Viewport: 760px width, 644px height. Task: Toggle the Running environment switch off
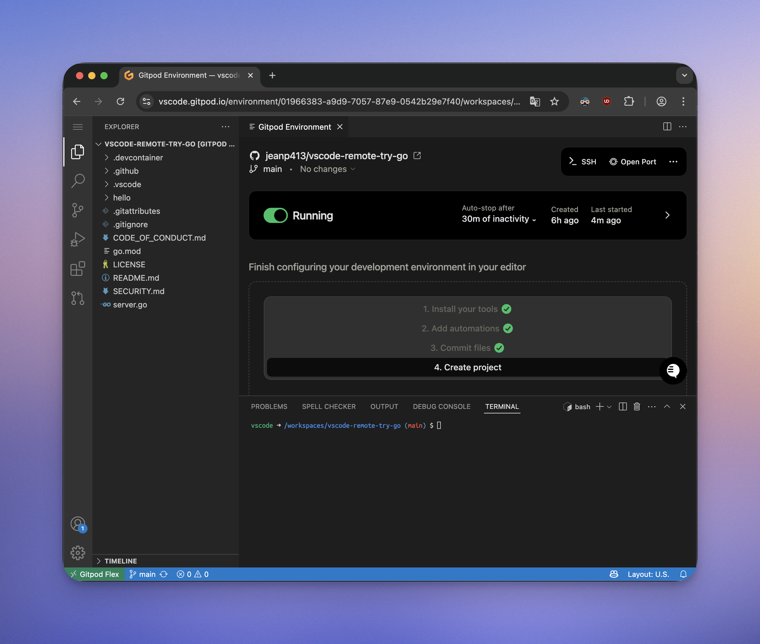[275, 215]
